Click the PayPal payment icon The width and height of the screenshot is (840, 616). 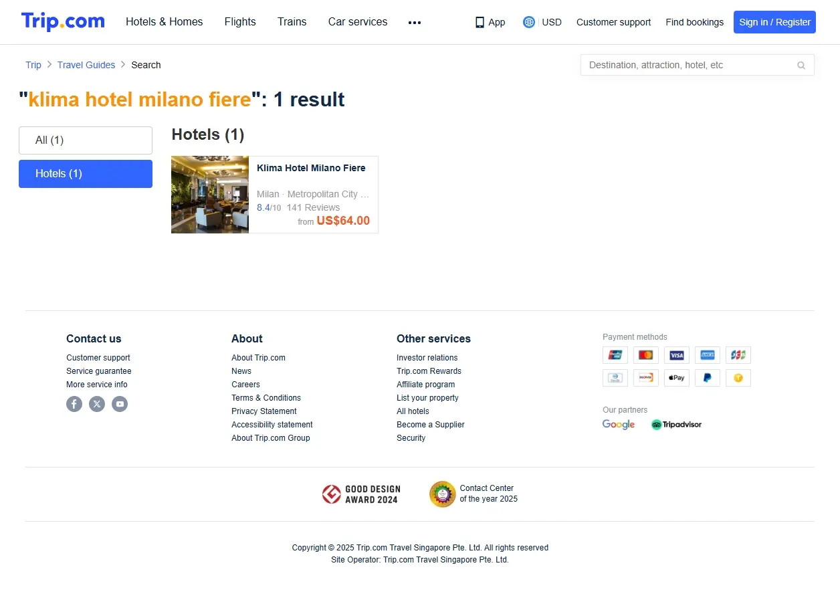[708, 378]
